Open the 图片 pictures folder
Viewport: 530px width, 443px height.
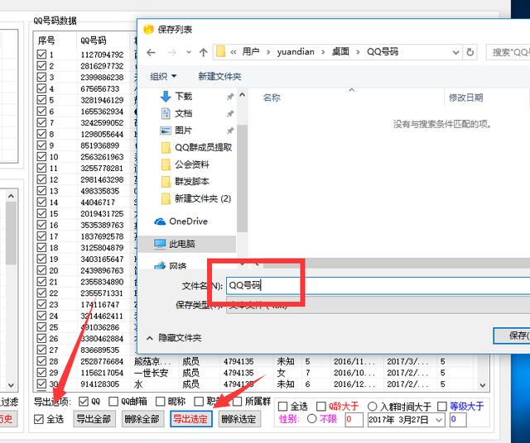(x=183, y=131)
